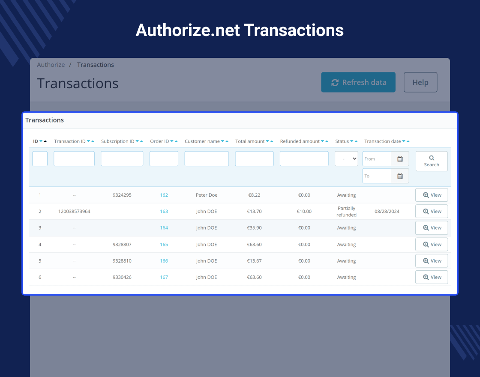
Task: Sort Order ID ascending arrow
Action: (x=176, y=141)
